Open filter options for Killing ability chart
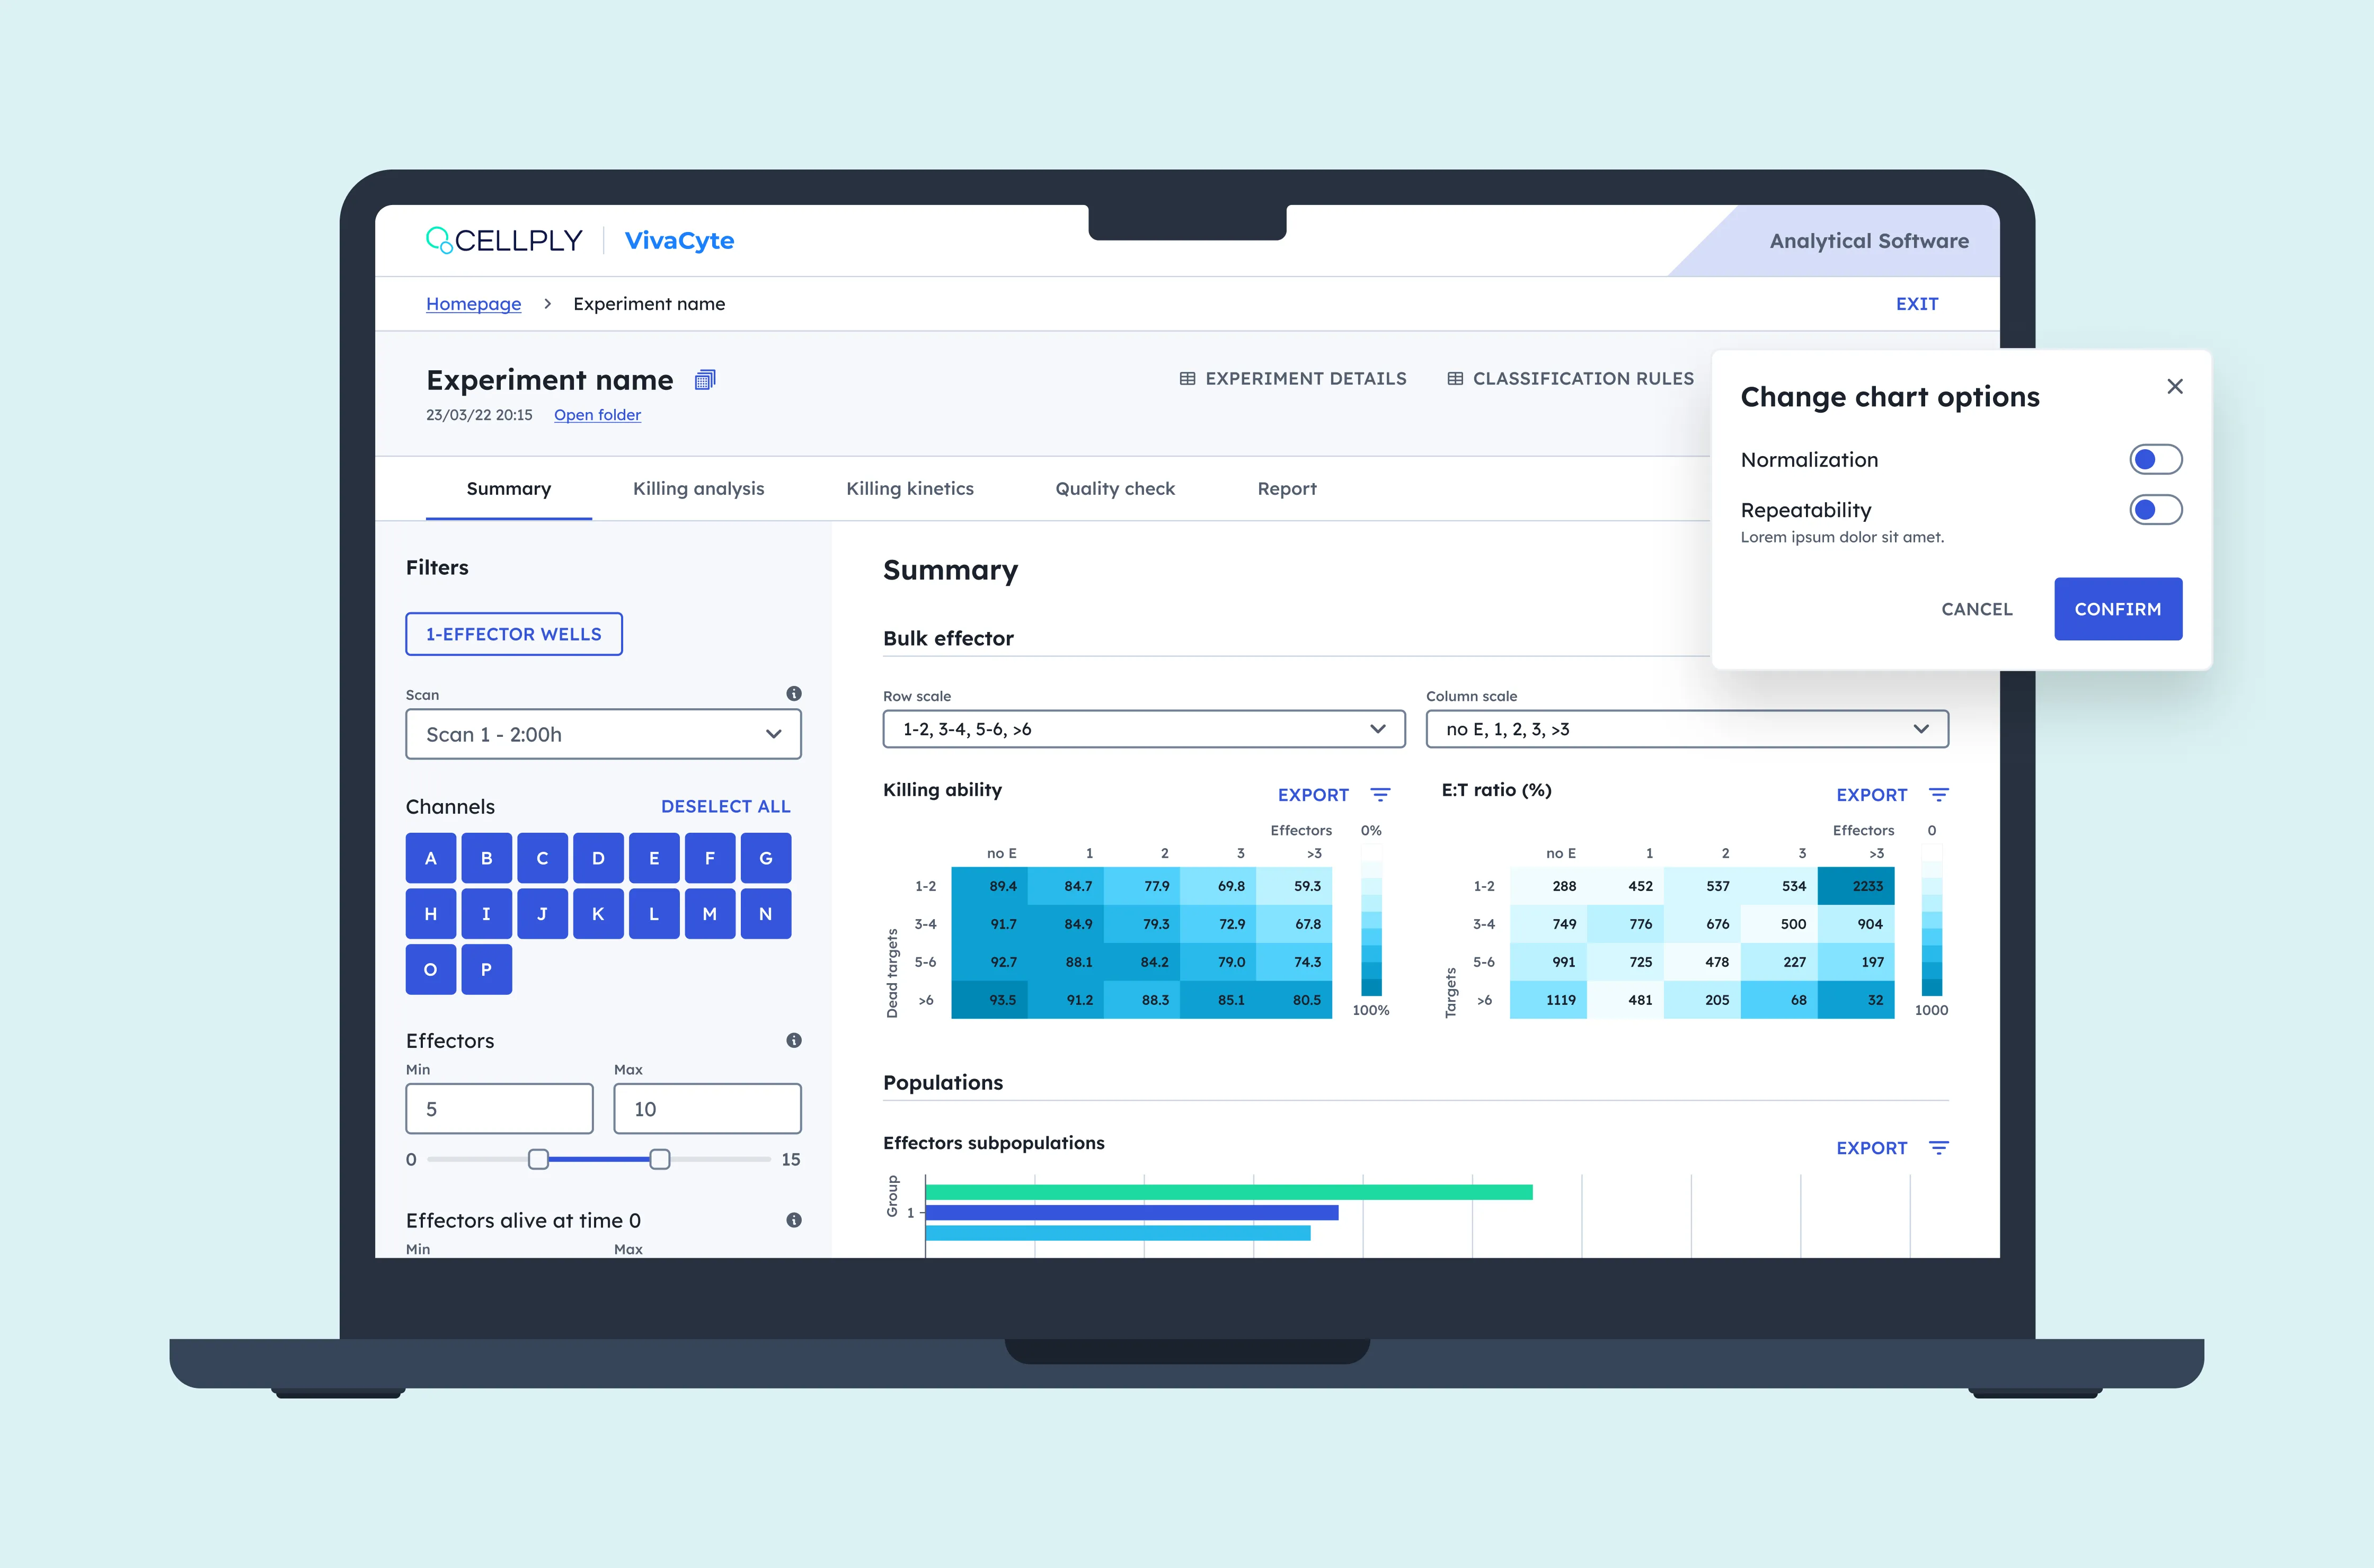Screen dimensions: 2374x1568 pyautogui.click(x=1380, y=795)
